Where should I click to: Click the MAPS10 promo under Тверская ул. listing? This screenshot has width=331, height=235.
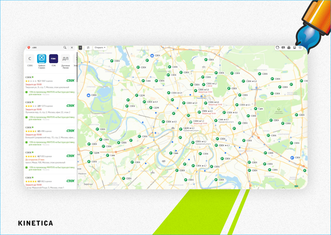50,93
